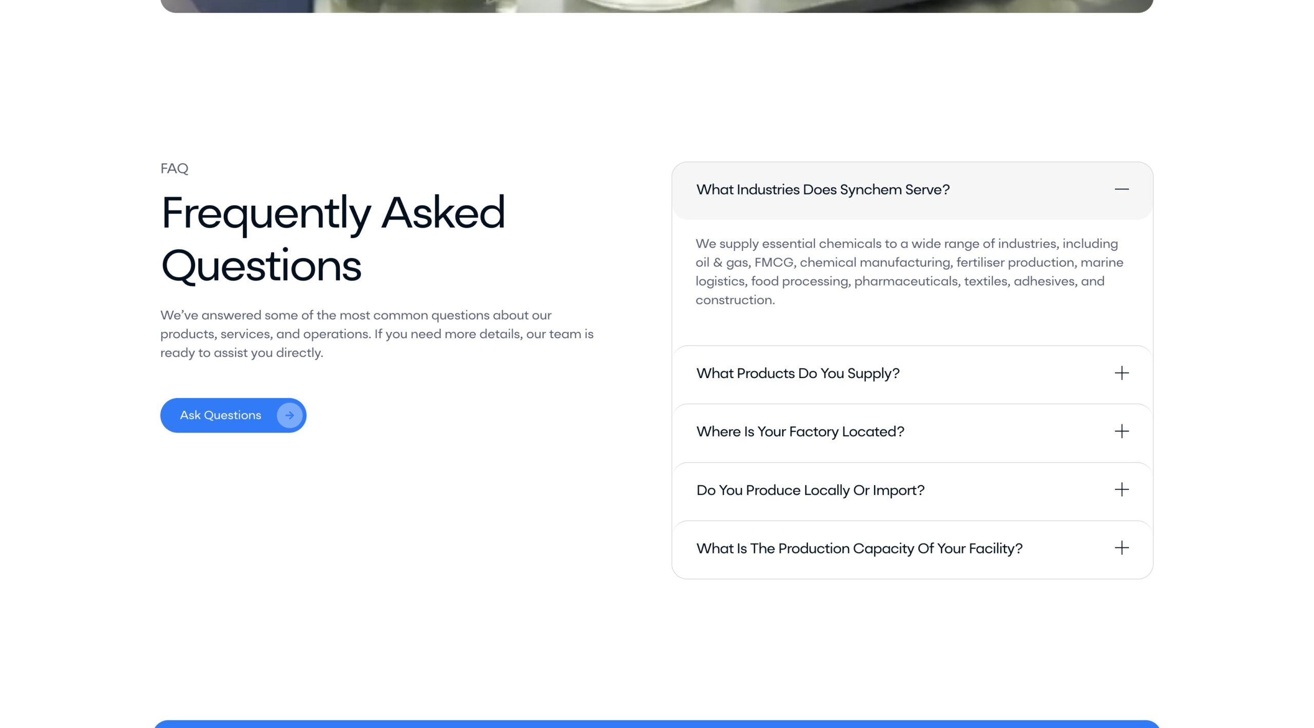Click the word construction ending the answer
1314x728 pixels.
tap(735, 300)
